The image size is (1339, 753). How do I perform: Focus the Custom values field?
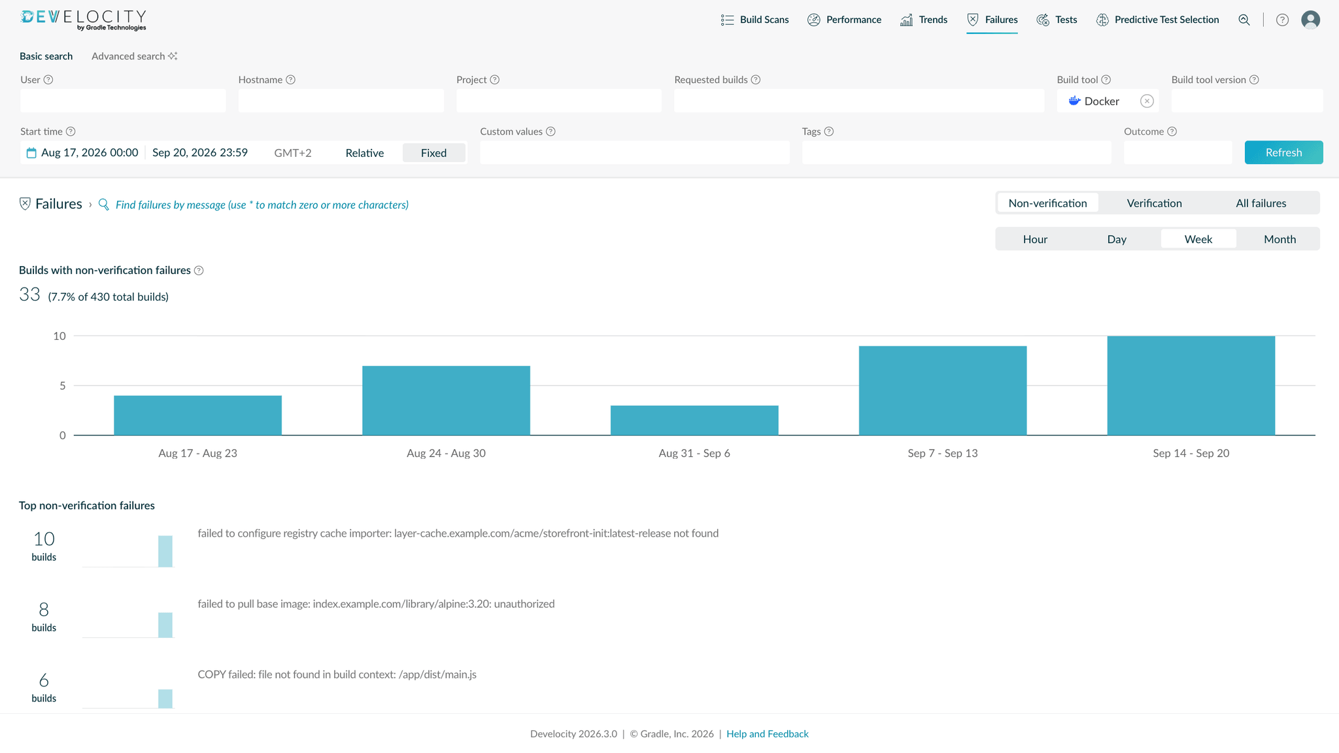coord(635,152)
